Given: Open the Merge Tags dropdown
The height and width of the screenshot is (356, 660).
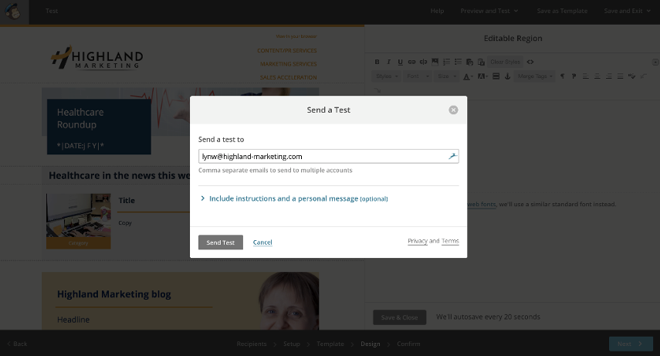Looking at the screenshot, I should 535,76.
